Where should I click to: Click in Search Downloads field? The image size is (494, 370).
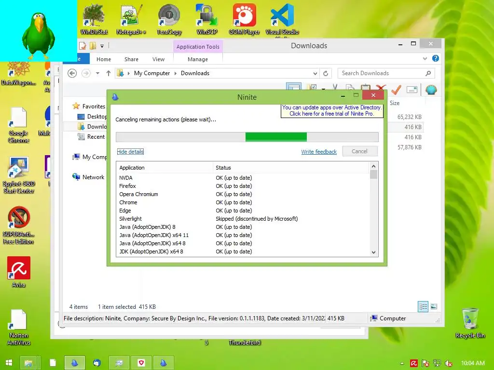(381, 73)
